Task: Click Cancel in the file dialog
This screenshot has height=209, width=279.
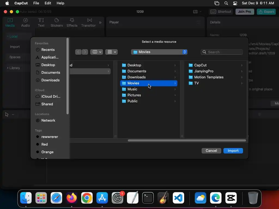Action: click(x=211, y=151)
